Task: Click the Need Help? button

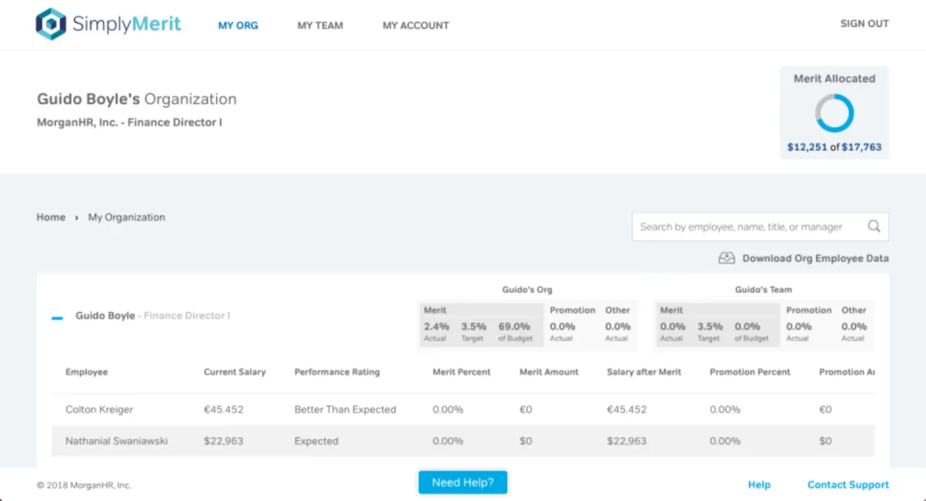Action: tap(463, 482)
